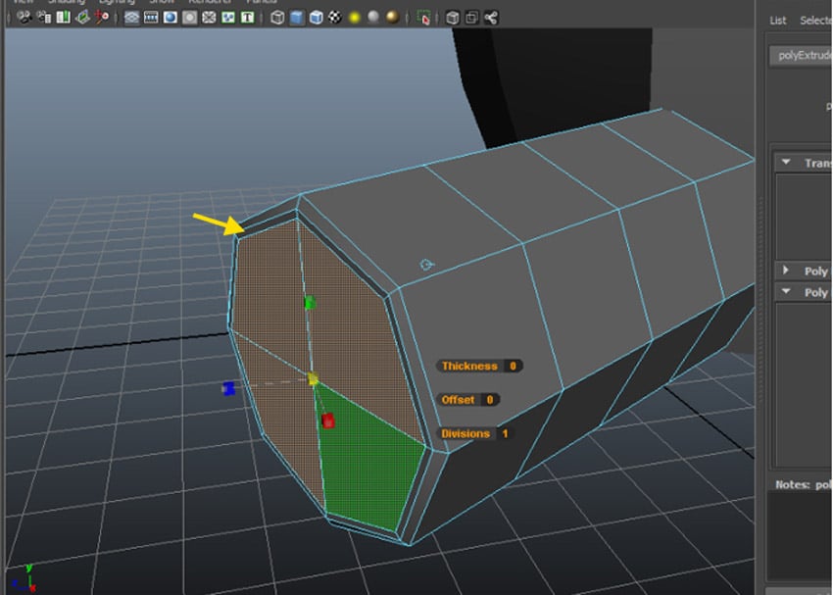Enable wireframe display mode
Screen dimensions: 833x595
(x=276, y=17)
